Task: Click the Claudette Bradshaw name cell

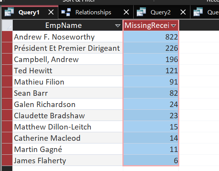Action: point(68,115)
